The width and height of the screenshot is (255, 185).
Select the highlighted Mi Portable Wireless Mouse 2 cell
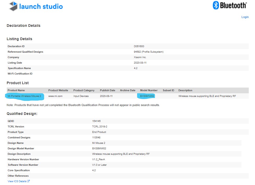tap(25, 96)
